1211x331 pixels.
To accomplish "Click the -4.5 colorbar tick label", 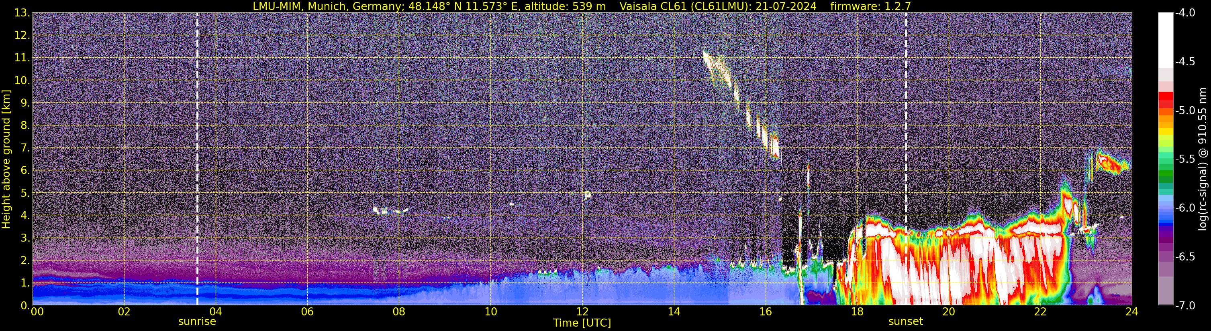I will point(1185,61).
